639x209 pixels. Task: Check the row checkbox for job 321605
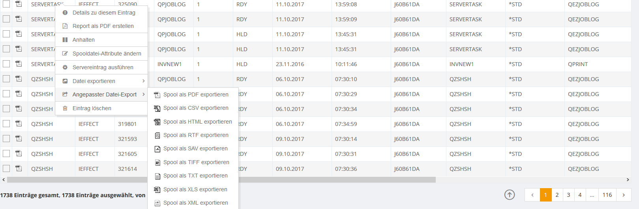point(6,154)
